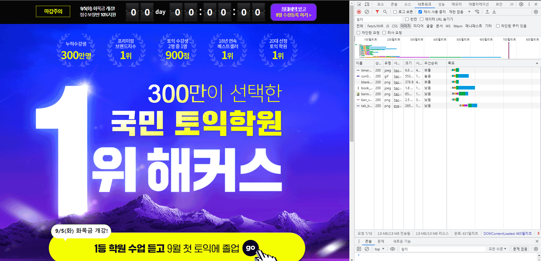Import HAR file with upload arrow
The height and width of the screenshot is (261, 541).
[x=487, y=12]
